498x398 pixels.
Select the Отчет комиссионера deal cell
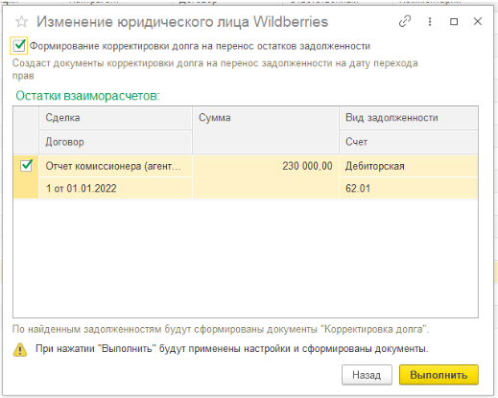115,166
